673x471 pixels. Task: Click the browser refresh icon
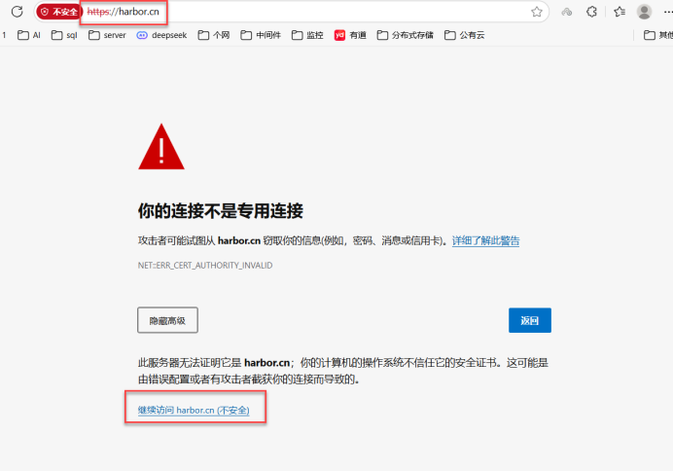point(17,12)
